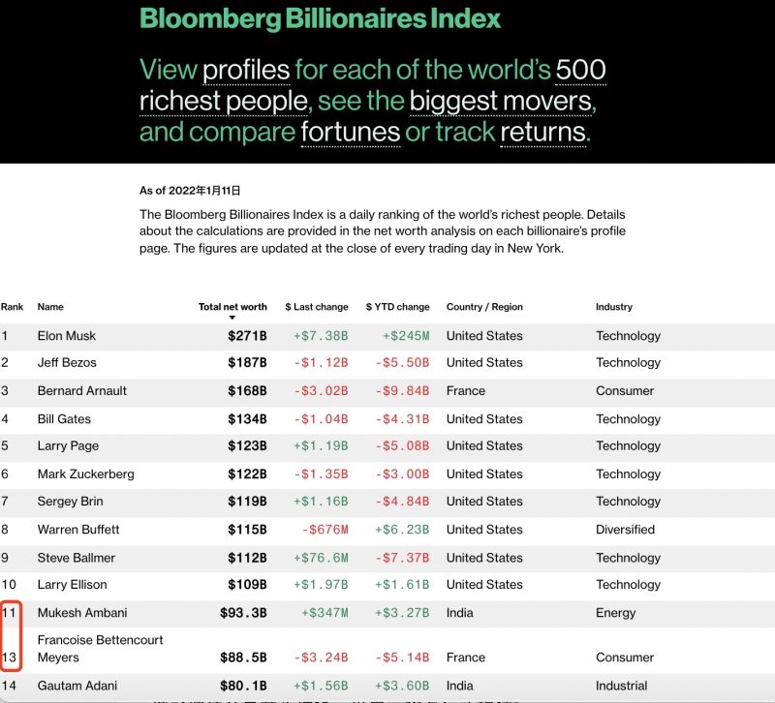Open Warren Buffett's profile
Screen dimensions: 775x703
click(77, 530)
